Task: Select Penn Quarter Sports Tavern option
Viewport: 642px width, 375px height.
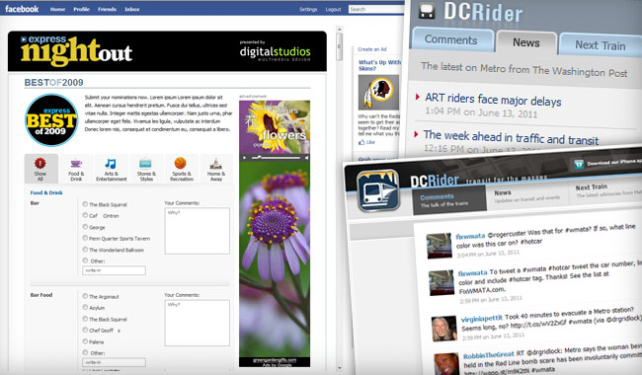Action: coord(85,238)
